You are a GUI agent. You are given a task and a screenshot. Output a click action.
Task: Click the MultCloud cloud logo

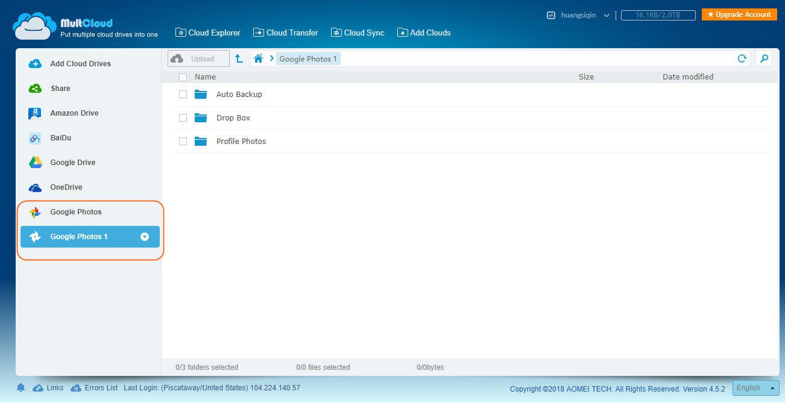[34, 27]
